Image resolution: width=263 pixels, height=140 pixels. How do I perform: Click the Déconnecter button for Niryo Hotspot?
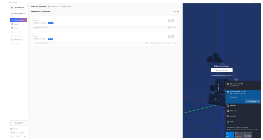(x=252, y=101)
